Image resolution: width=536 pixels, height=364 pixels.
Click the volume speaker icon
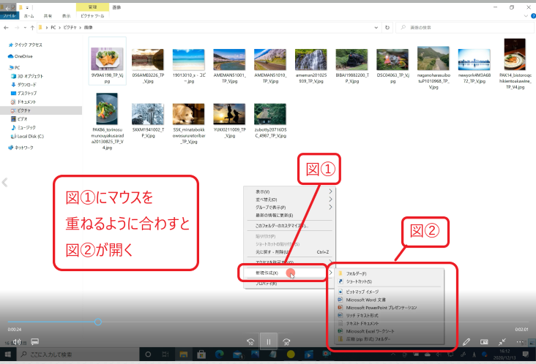[16, 341]
